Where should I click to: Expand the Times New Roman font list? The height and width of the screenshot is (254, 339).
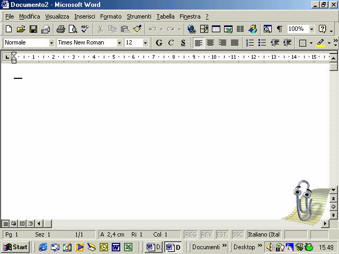click(119, 43)
